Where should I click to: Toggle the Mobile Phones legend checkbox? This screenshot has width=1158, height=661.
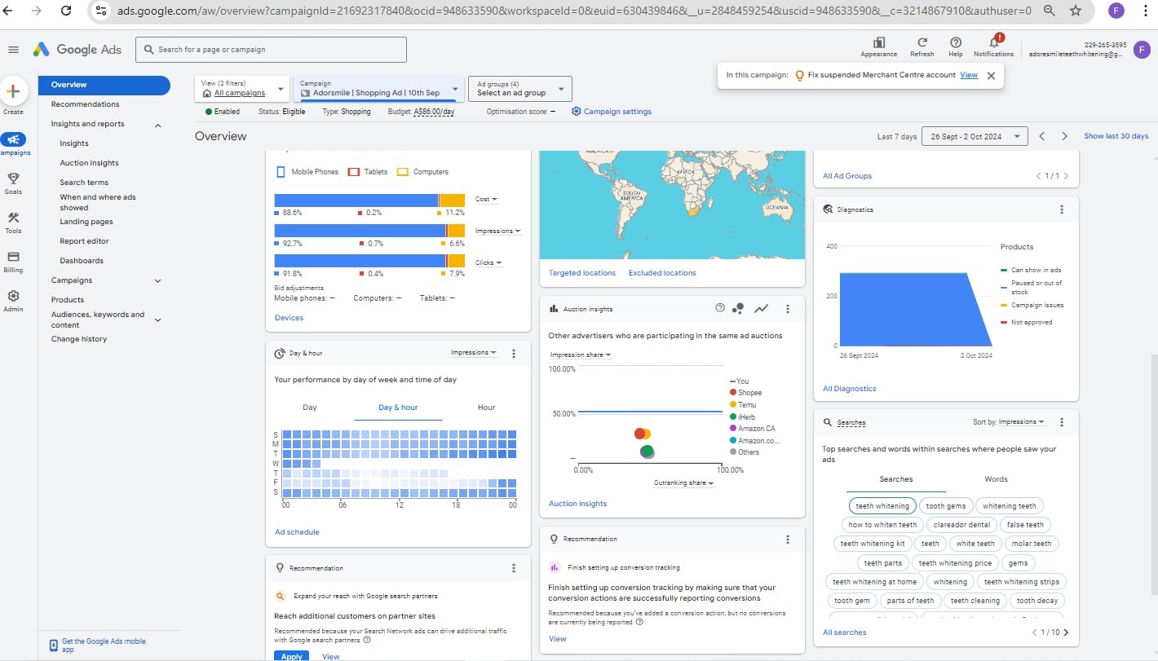coord(281,172)
